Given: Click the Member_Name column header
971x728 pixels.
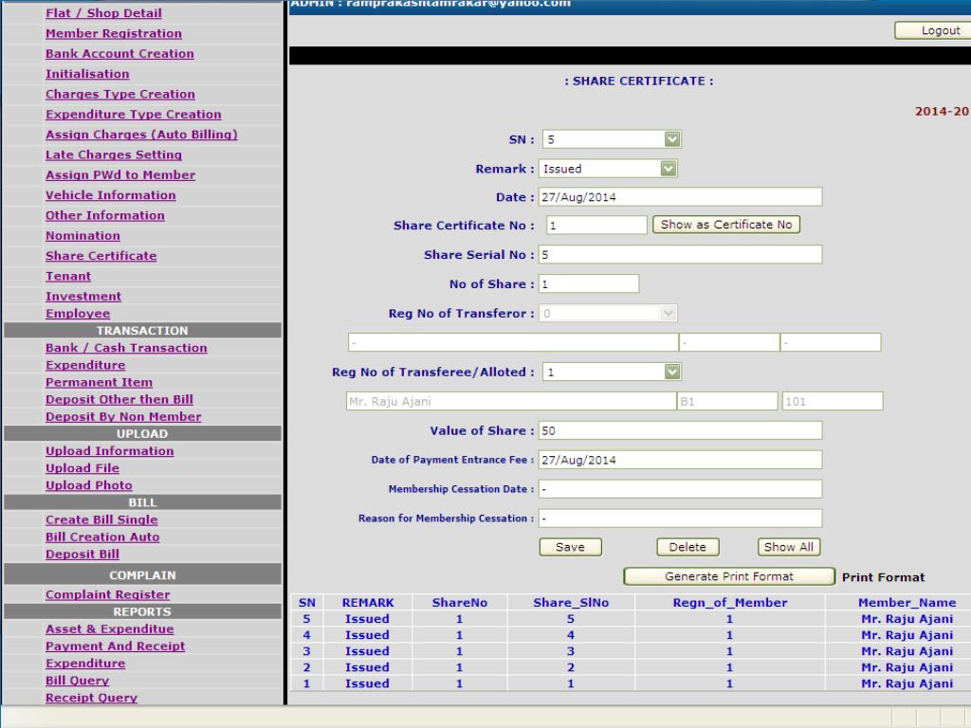Looking at the screenshot, I should 907,602.
